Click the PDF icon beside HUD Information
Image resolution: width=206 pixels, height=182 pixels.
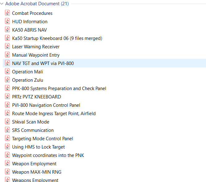coord(7,21)
